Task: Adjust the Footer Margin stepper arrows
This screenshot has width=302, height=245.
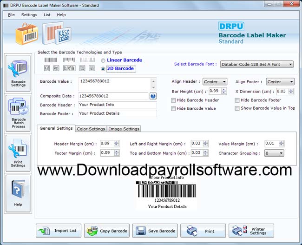Action: (117, 153)
